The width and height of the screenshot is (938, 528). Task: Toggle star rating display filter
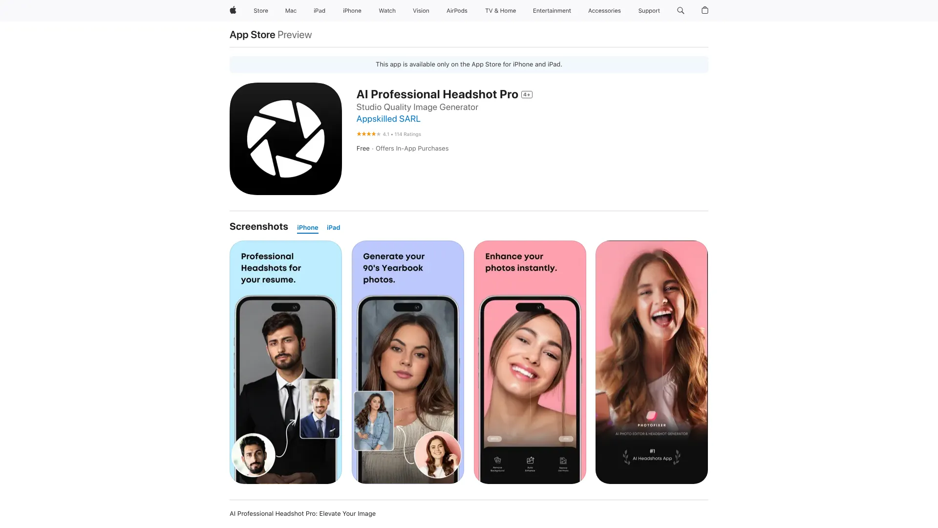(368, 133)
